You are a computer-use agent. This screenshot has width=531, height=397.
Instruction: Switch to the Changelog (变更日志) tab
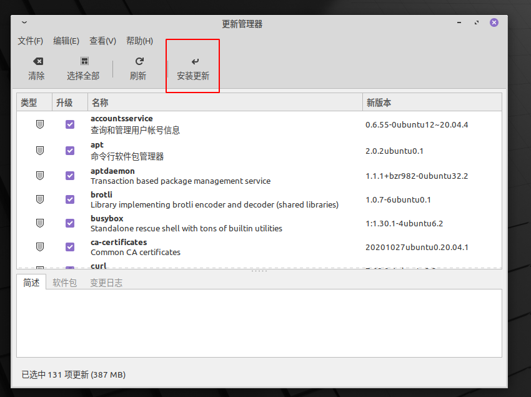click(106, 283)
